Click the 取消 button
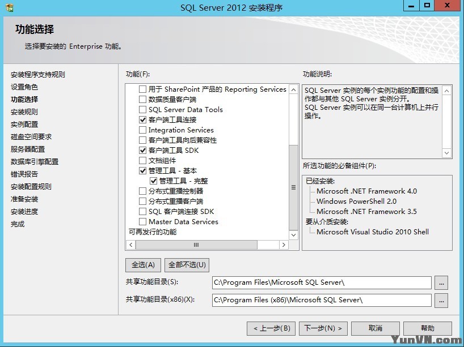 (375, 328)
